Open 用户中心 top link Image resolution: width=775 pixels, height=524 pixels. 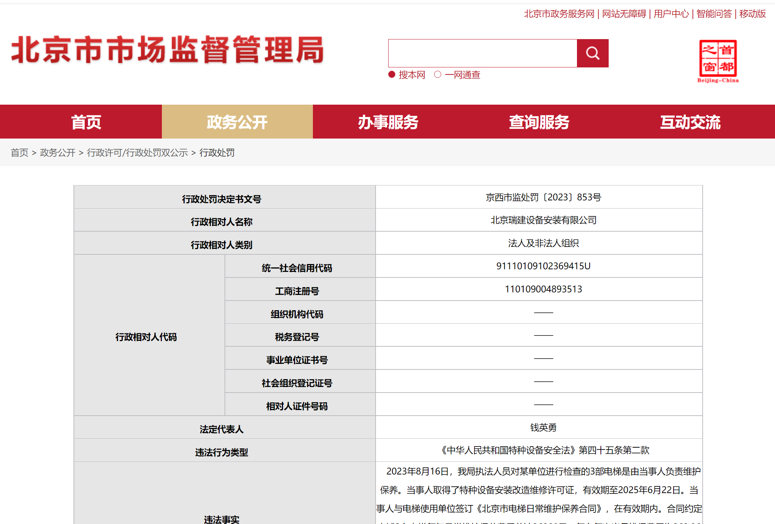click(x=671, y=14)
